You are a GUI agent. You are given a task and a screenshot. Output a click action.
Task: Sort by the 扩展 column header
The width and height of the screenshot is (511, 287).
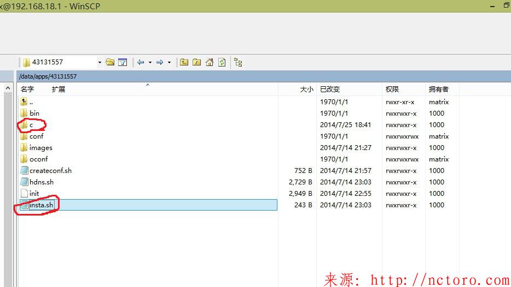59,89
